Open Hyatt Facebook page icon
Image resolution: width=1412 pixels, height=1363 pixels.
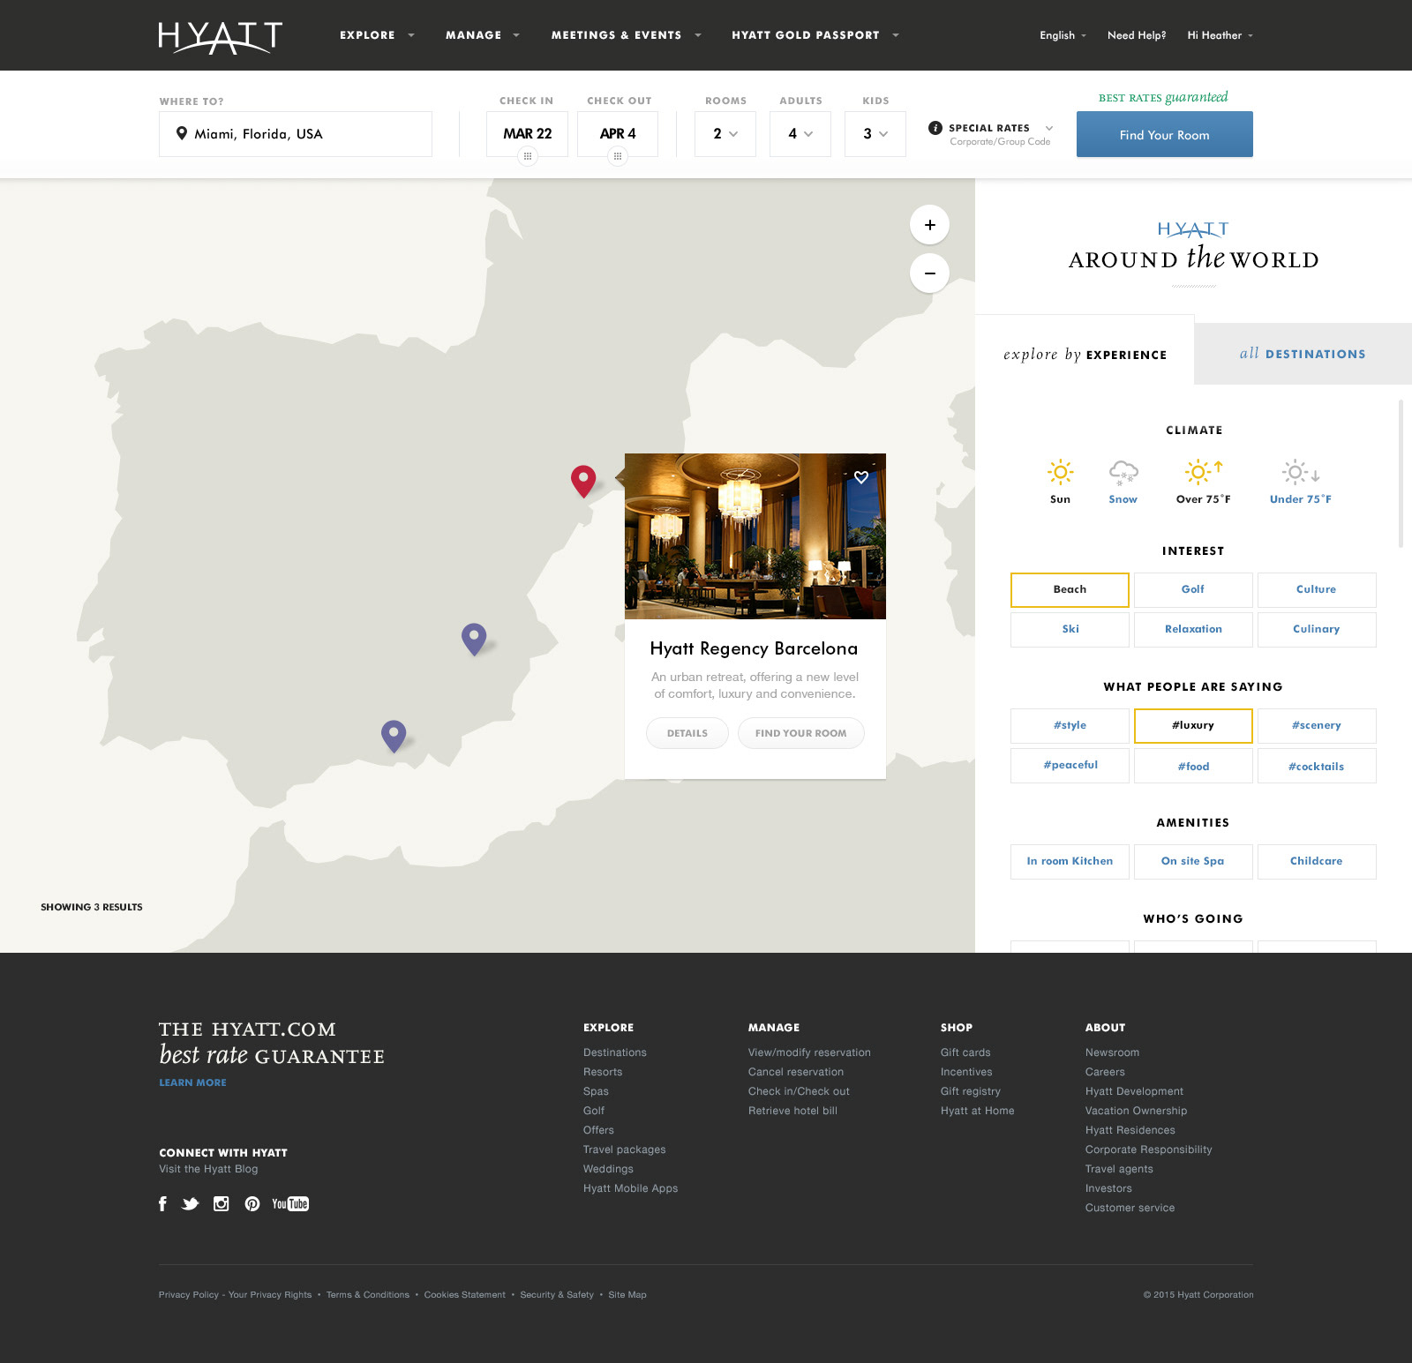(162, 1203)
